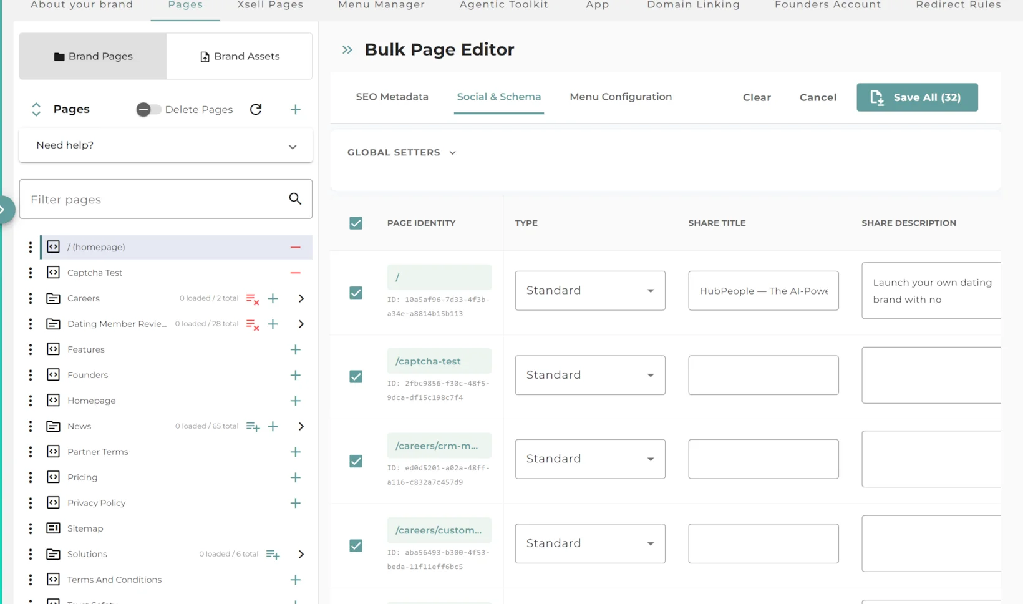This screenshot has height=604, width=1023.
Task: Click the refresh pages icon
Action: pyautogui.click(x=256, y=109)
